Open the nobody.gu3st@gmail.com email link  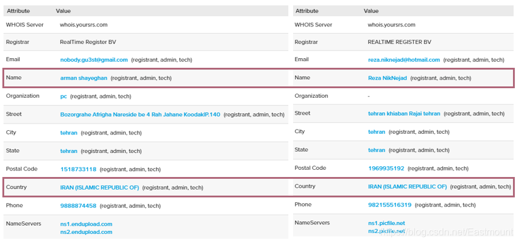[x=94, y=60]
